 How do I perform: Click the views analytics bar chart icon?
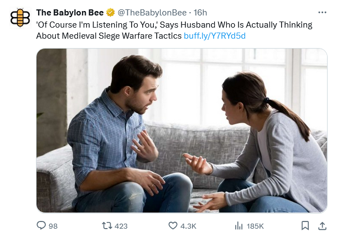239,225
